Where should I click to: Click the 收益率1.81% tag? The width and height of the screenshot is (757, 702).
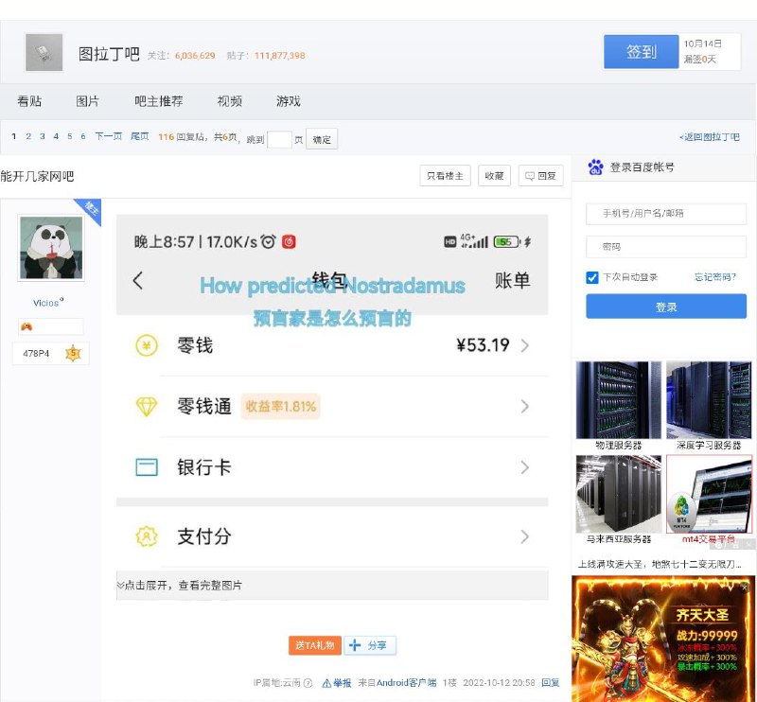click(x=280, y=407)
